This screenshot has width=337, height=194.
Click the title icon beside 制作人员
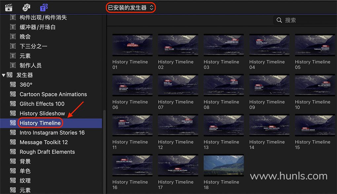[13, 65]
